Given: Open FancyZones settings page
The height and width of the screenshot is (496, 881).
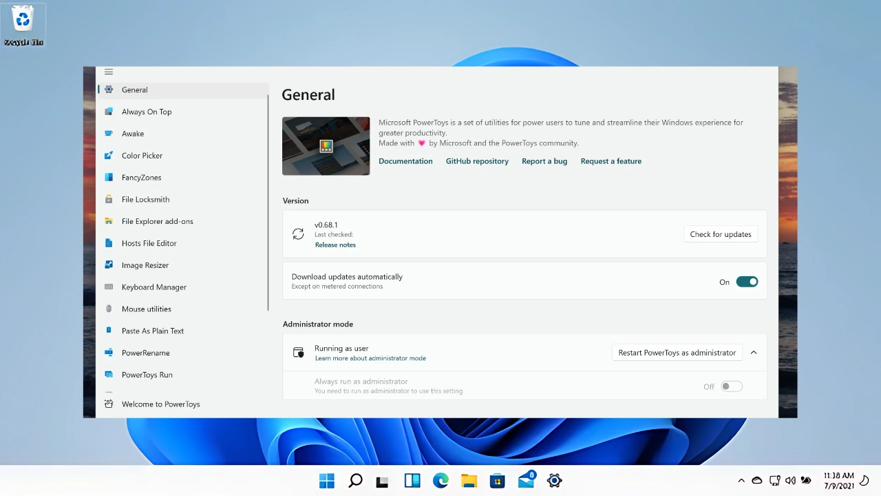Looking at the screenshot, I should pyautogui.click(x=182, y=178).
